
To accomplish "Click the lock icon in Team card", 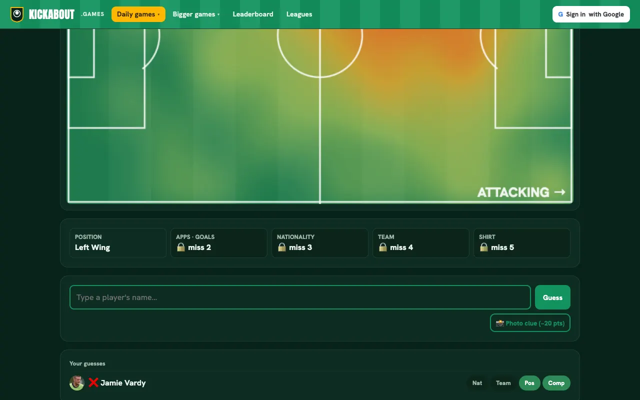I will coord(383,247).
